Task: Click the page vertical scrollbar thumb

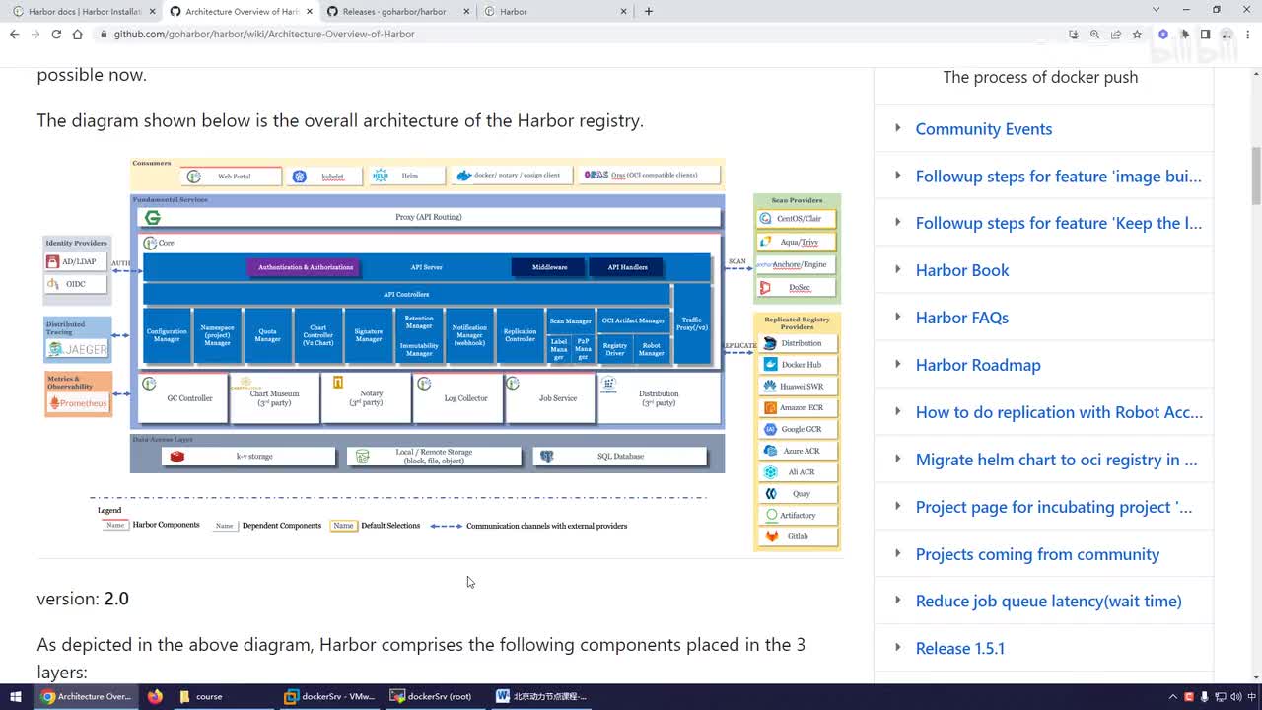Action: [x=1256, y=176]
